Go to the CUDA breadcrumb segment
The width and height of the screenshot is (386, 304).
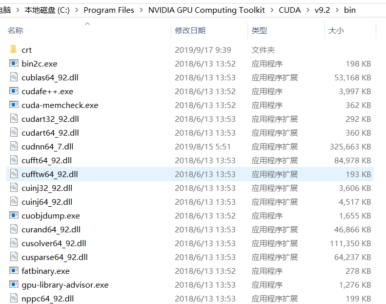pyautogui.click(x=290, y=10)
